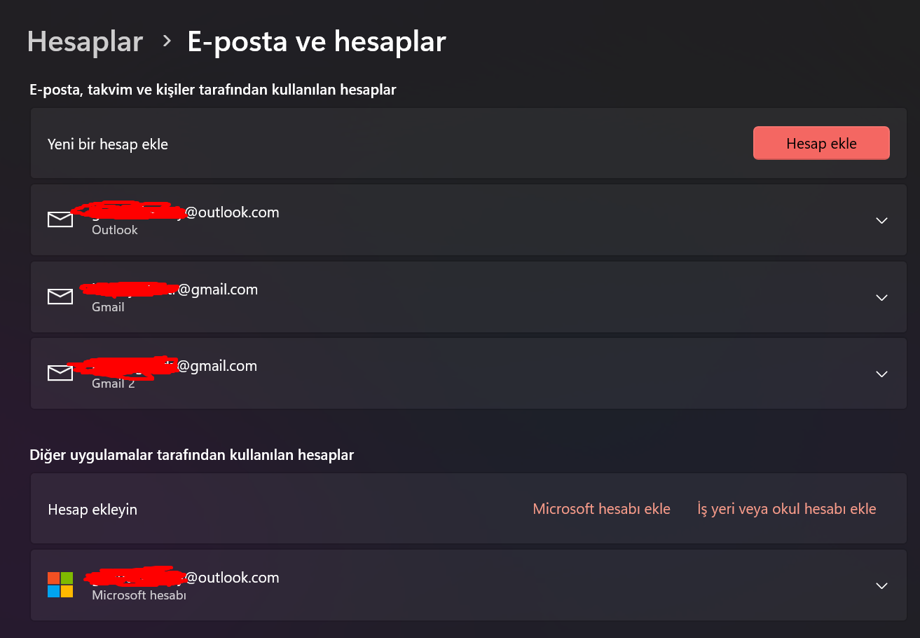Go back to the Hesaplar breadcrumb
Image resolution: width=920 pixels, height=638 pixels.
(85, 41)
